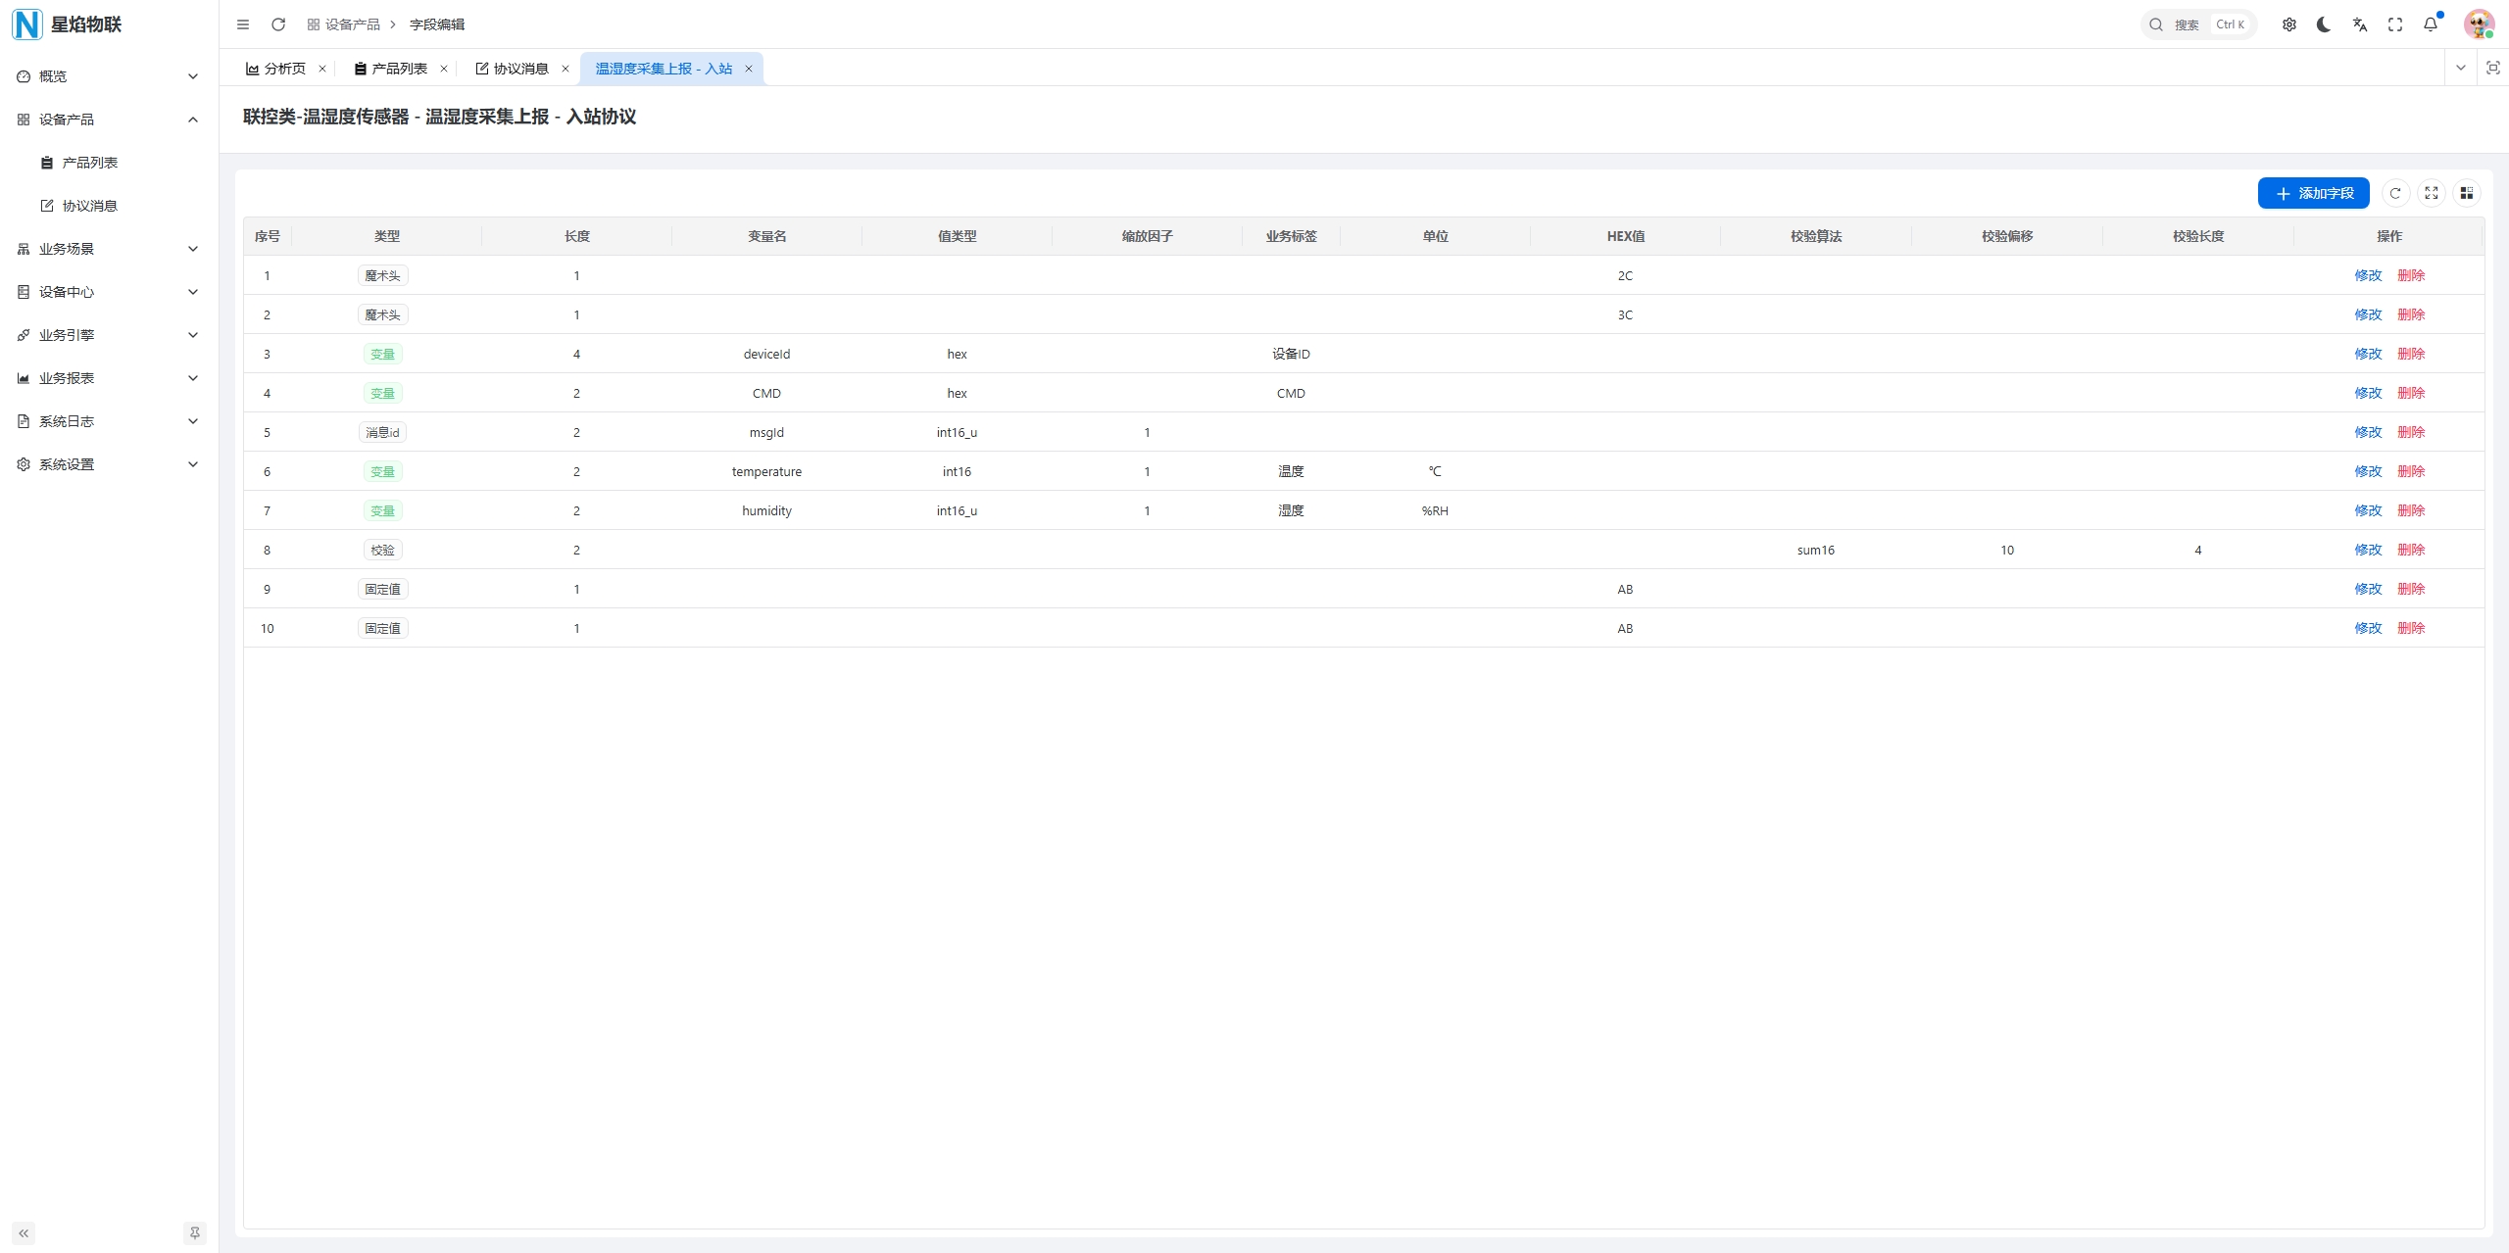Pin the sidebar with pin icon

(195, 1233)
